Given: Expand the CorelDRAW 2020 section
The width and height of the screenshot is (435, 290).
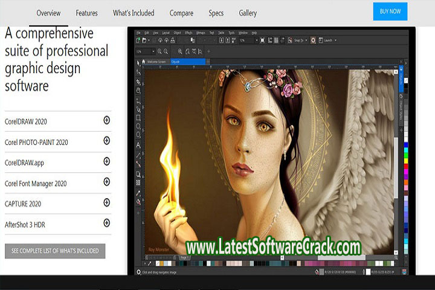Looking at the screenshot, I should [106, 120].
